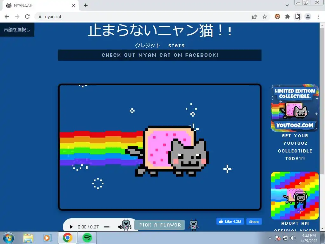This screenshot has height=244, width=325.
Task: Open the Action Center flag icon
Action: [278, 238]
